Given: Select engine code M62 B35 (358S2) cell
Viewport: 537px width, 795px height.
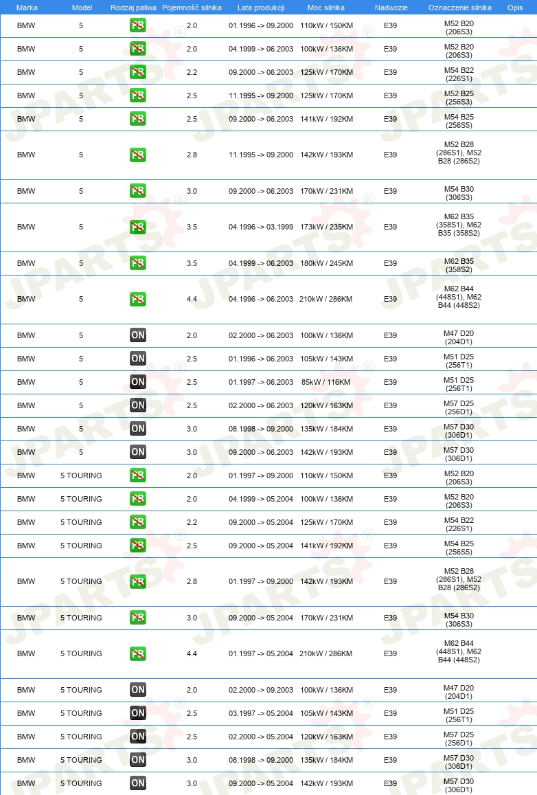Looking at the screenshot, I should coord(459,265).
